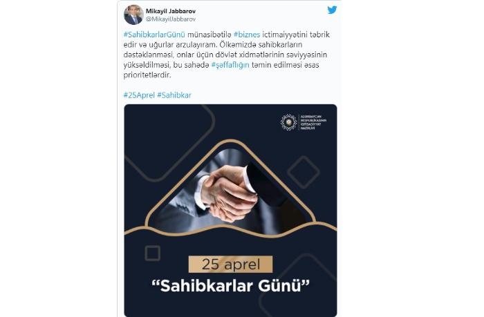The image size is (484, 317).
Task: Visit the @MikayilJabbarov handle link
Action: point(171,19)
